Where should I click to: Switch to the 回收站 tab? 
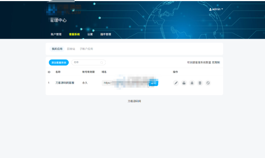pos(71,49)
